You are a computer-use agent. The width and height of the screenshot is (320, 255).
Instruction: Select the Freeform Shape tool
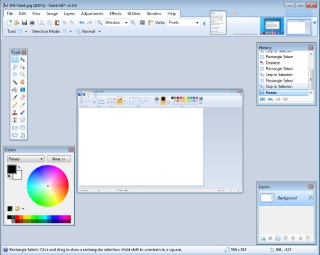coord(22,135)
